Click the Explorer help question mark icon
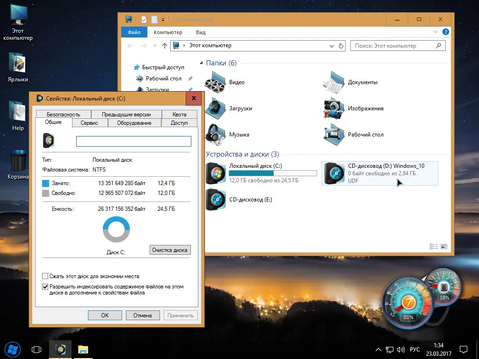The width and height of the screenshot is (479, 359). (x=446, y=32)
